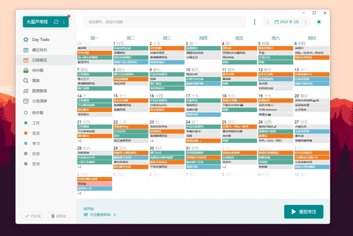Open the vertical dots menu beside the input
353x236 pixels.
(x=254, y=22)
